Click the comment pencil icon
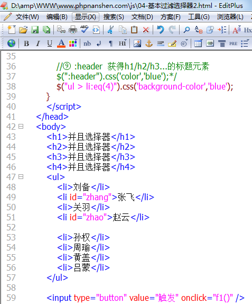The image size is (252, 304). [x=172, y=43]
